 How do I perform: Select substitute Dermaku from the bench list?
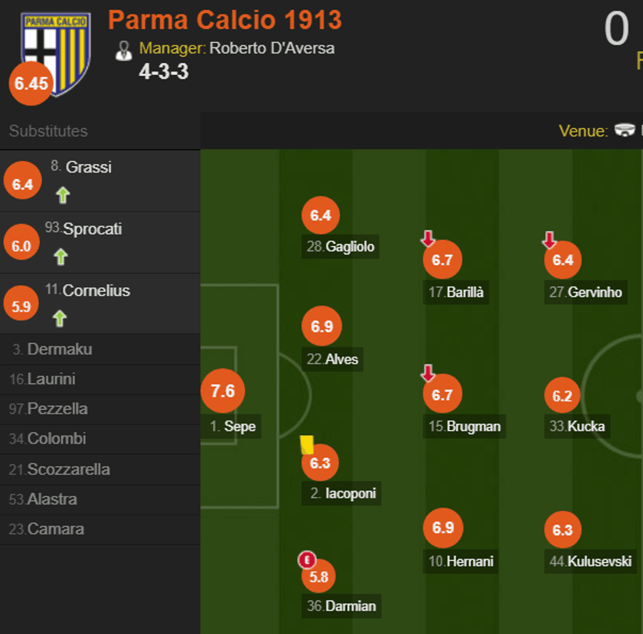(x=59, y=349)
